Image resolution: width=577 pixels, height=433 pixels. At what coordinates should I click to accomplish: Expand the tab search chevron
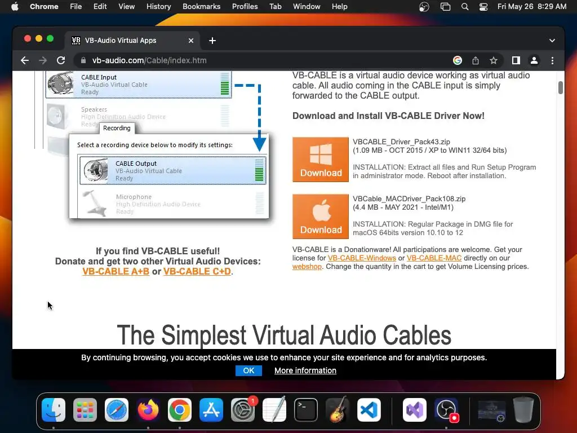552,41
